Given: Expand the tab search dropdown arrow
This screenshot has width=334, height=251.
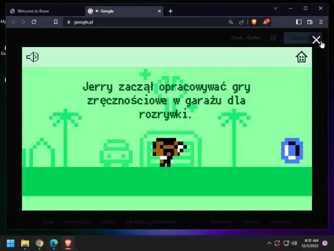Looking at the screenshot, I should [x=275, y=8].
